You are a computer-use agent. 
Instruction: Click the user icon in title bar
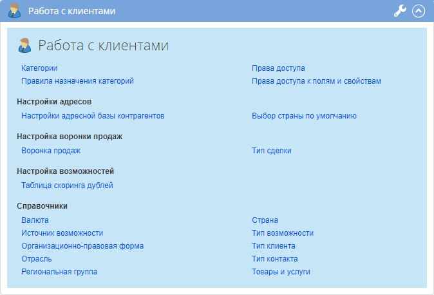[14, 11]
